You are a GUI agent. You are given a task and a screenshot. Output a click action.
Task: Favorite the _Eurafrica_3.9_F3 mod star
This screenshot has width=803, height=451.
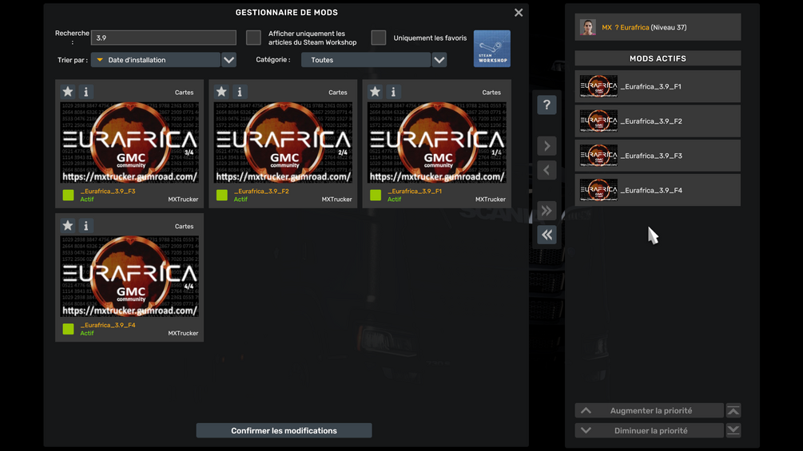click(x=68, y=92)
